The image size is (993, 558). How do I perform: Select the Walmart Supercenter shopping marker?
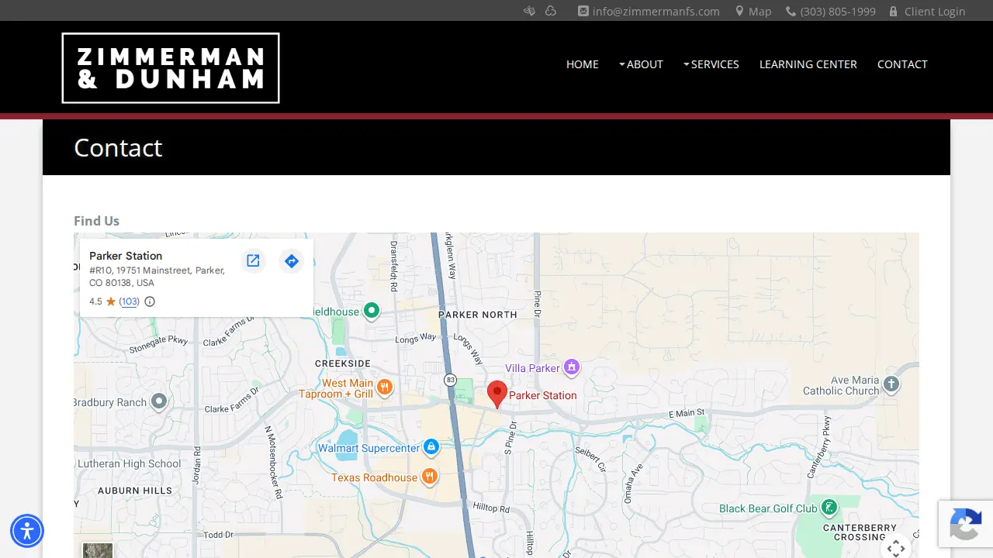coord(431,447)
